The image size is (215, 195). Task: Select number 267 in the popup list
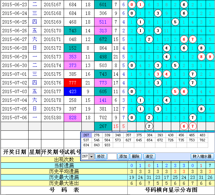click(x=86, y=135)
